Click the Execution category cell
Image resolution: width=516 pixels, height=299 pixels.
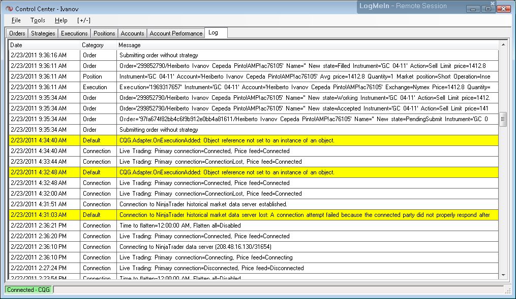pyautogui.click(x=99, y=87)
